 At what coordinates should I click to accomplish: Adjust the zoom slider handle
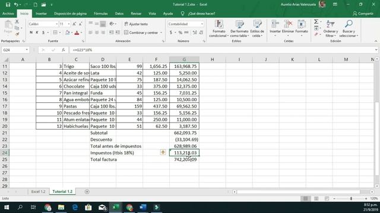[x=351, y=199]
